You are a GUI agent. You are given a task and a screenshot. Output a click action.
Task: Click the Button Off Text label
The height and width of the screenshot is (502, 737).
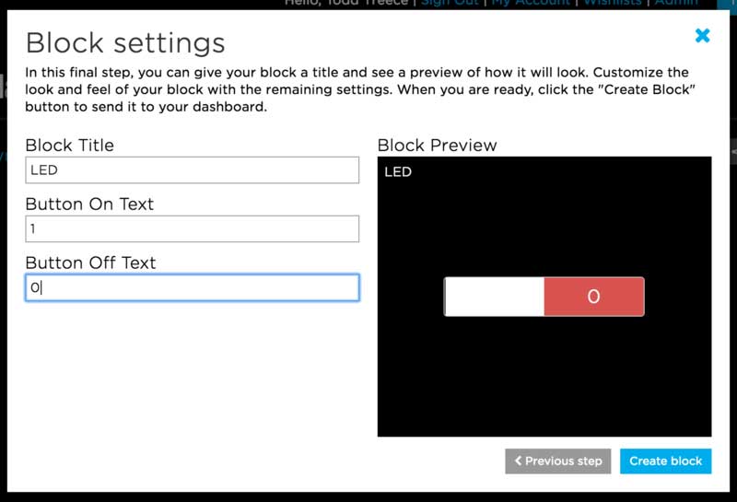pyautogui.click(x=90, y=263)
